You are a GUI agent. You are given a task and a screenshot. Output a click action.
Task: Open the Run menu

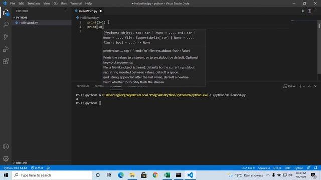point(64,3)
